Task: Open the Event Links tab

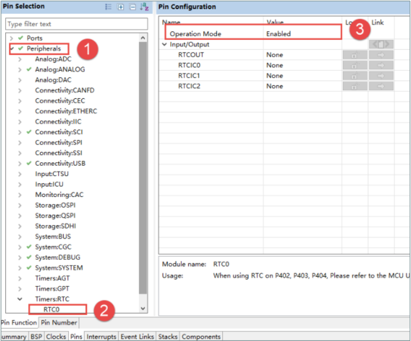Action: pyautogui.click(x=137, y=336)
